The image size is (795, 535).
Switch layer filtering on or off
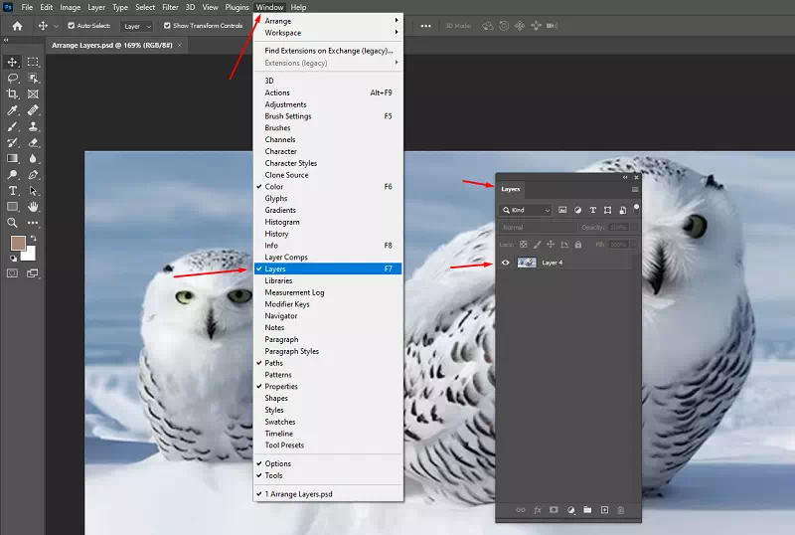[636, 209]
